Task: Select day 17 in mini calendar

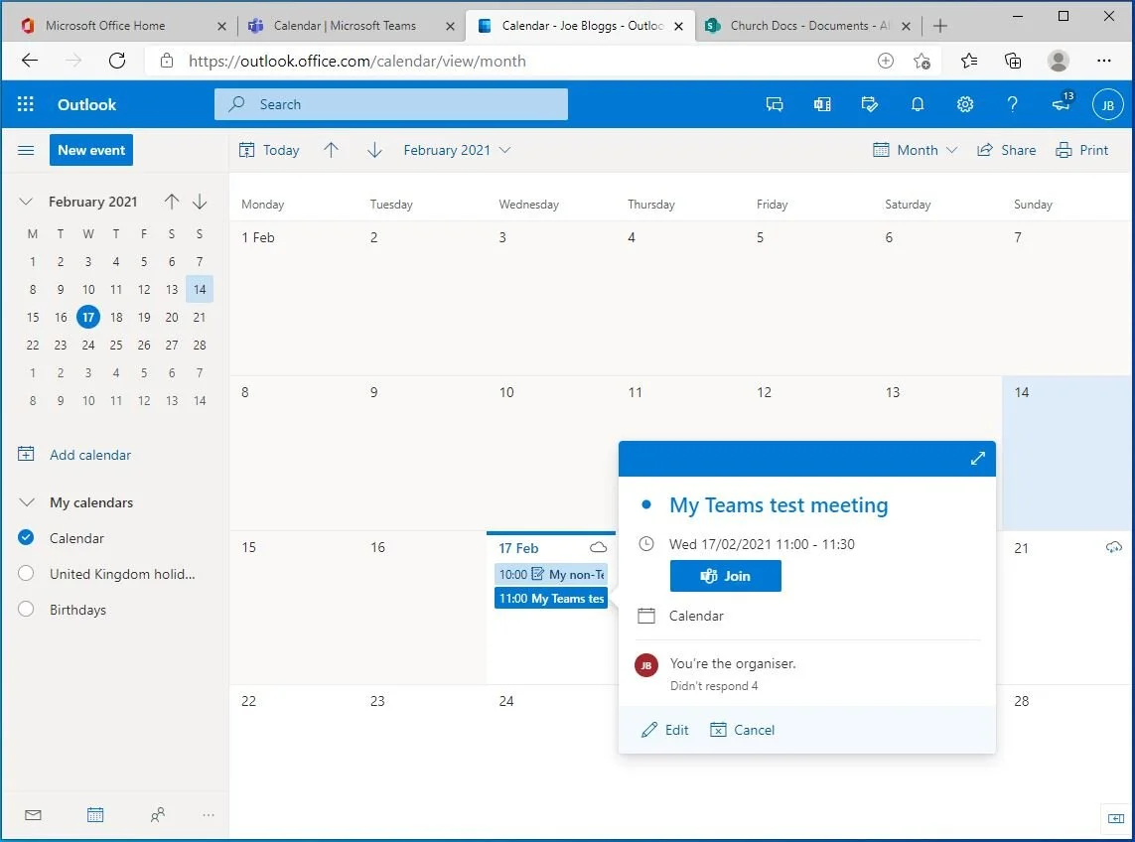Action: point(88,317)
